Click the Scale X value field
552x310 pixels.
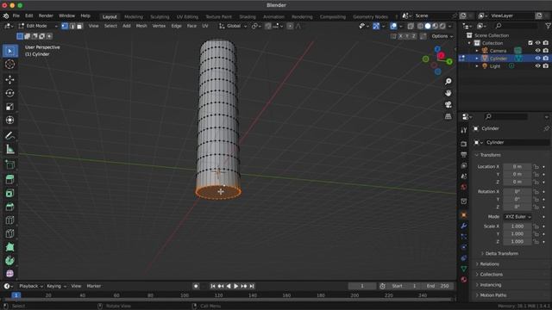tap(517, 226)
